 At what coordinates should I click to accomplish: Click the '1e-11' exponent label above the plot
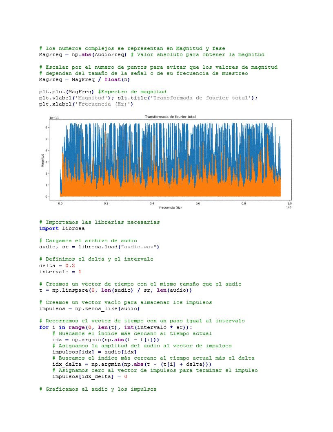[54, 118]
